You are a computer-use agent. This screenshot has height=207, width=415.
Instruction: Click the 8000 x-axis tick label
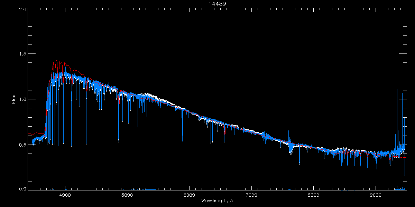(314, 195)
